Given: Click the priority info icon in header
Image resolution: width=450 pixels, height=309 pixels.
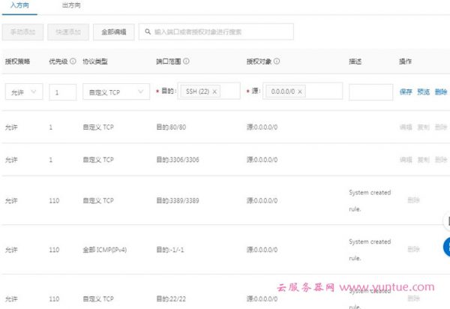Looking at the screenshot, I should [73, 61].
